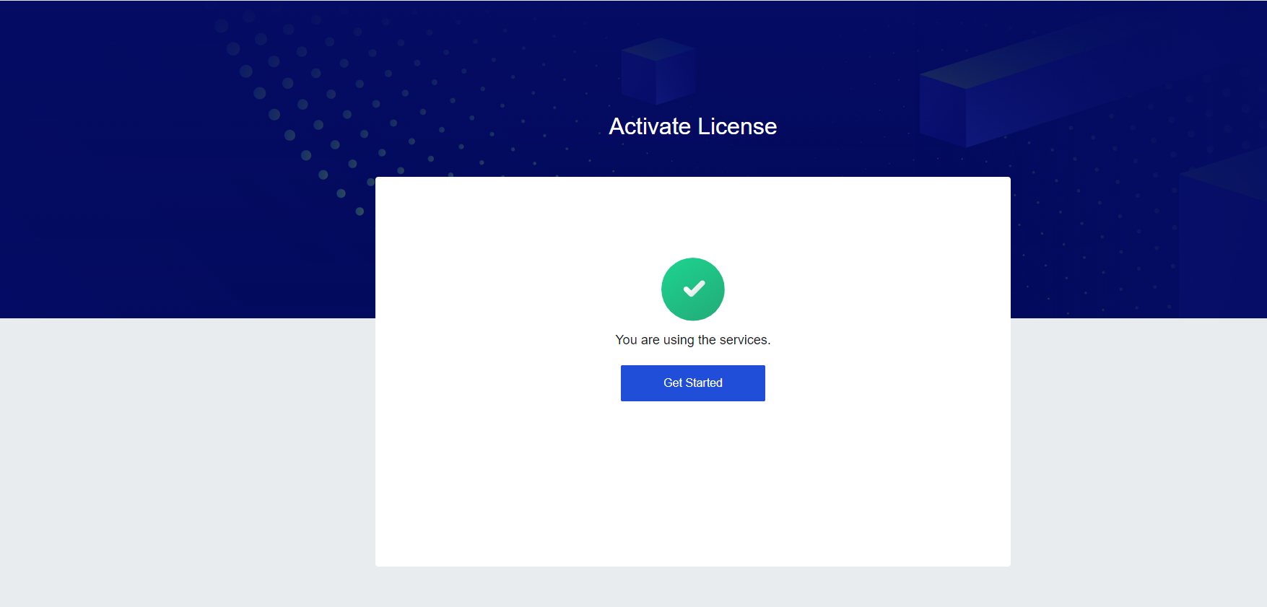Click gray page background right of the card

[1138, 462]
